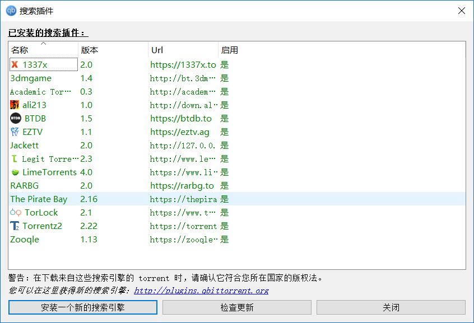The width and height of the screenshot is (474, 323).
Task: Sort plugin list by 版本 column header
Action: pyautogui.click(x=113, y=50)
